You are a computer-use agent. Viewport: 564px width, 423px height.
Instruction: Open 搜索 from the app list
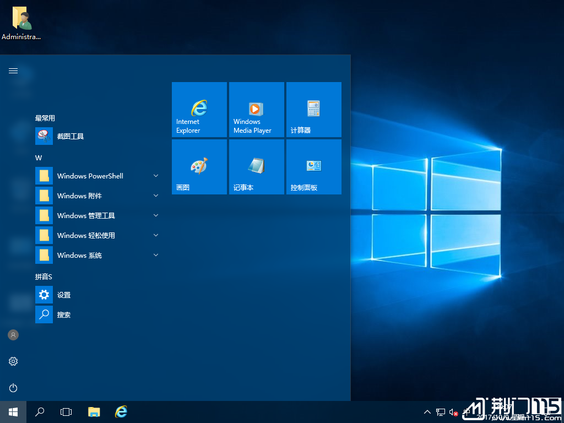[63, 314]
